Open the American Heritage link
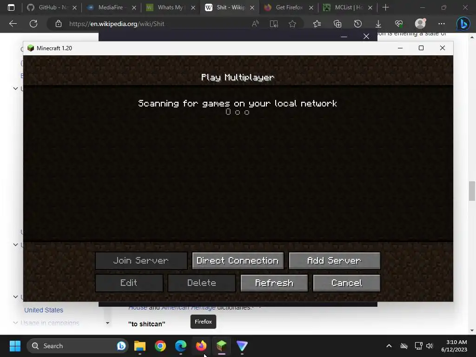This screenshot has width=476, height=357. [x=189, y=307]
